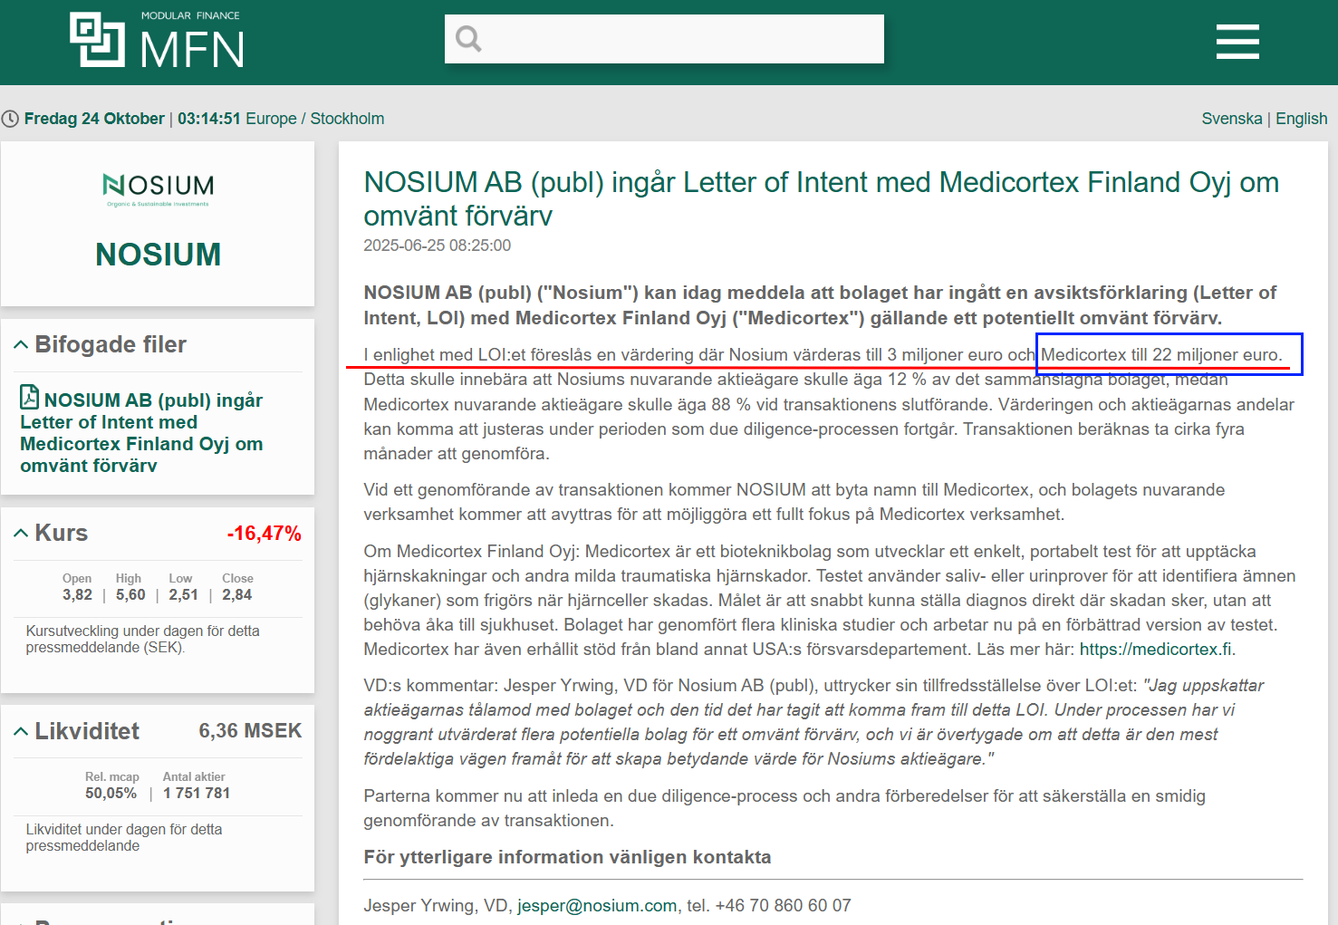Collapse the Likviditet section

21,731
